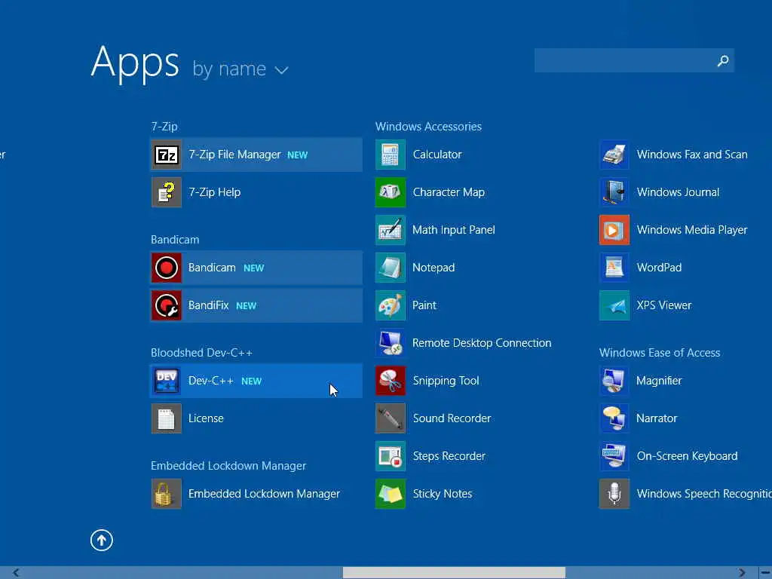Launch Calculator from its icon
The width and height of the screenshot is (772, 579).
click(x=391, y=155)
